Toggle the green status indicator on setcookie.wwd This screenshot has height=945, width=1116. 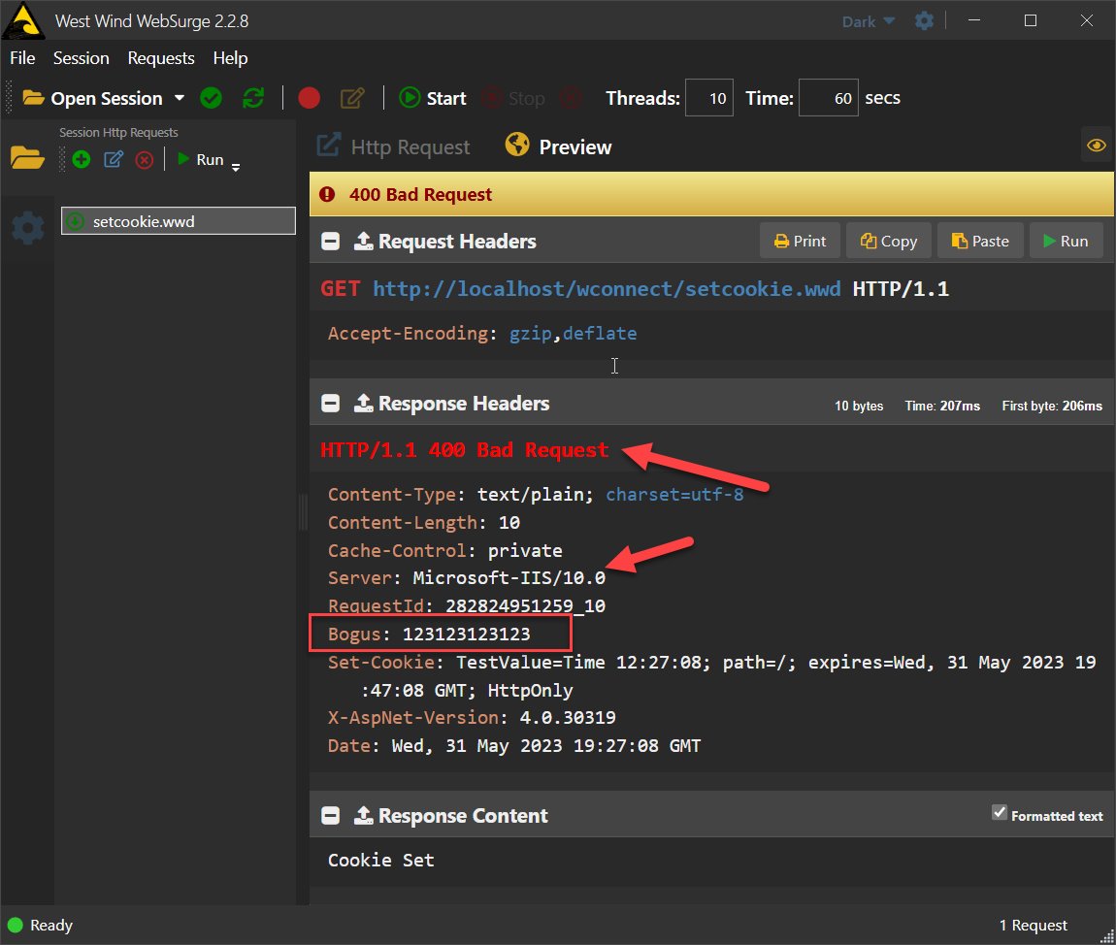(x=75, y=221)
